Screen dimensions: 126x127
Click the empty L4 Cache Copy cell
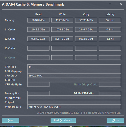86,58
